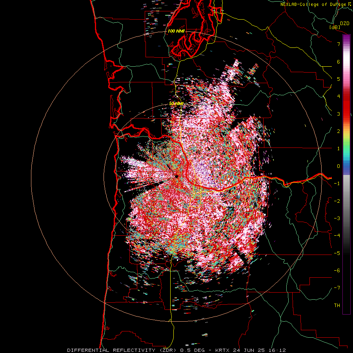Screen dimensions: 353x353
Task: Click the "100 NMI" range ring label
Action: [176, 31]
